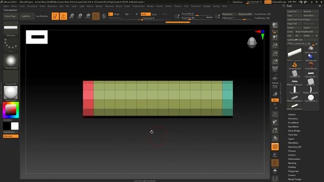Select the EraserBrush tool thumbnail
This screenshot has height=182, width=324.
(311, 66)
